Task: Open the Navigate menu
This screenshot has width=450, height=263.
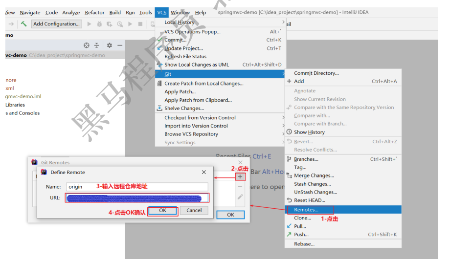Action: [30, 12]
